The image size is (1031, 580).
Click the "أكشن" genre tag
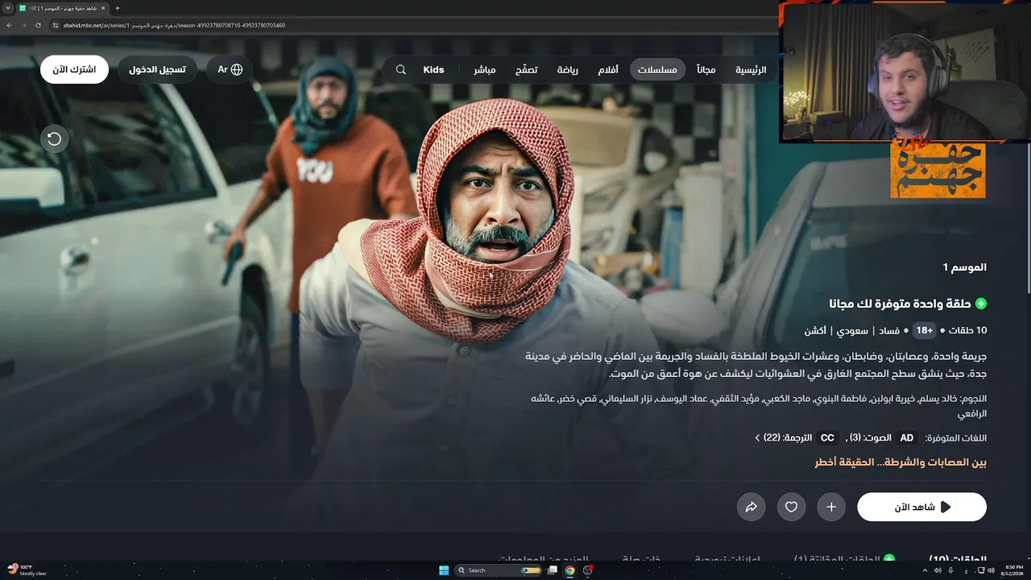click(x=815, y=331)
